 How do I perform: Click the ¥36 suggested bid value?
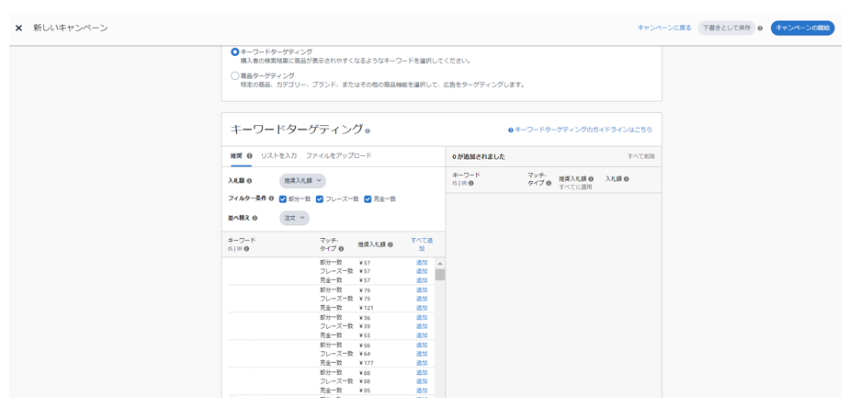click(x=365, y=318)
